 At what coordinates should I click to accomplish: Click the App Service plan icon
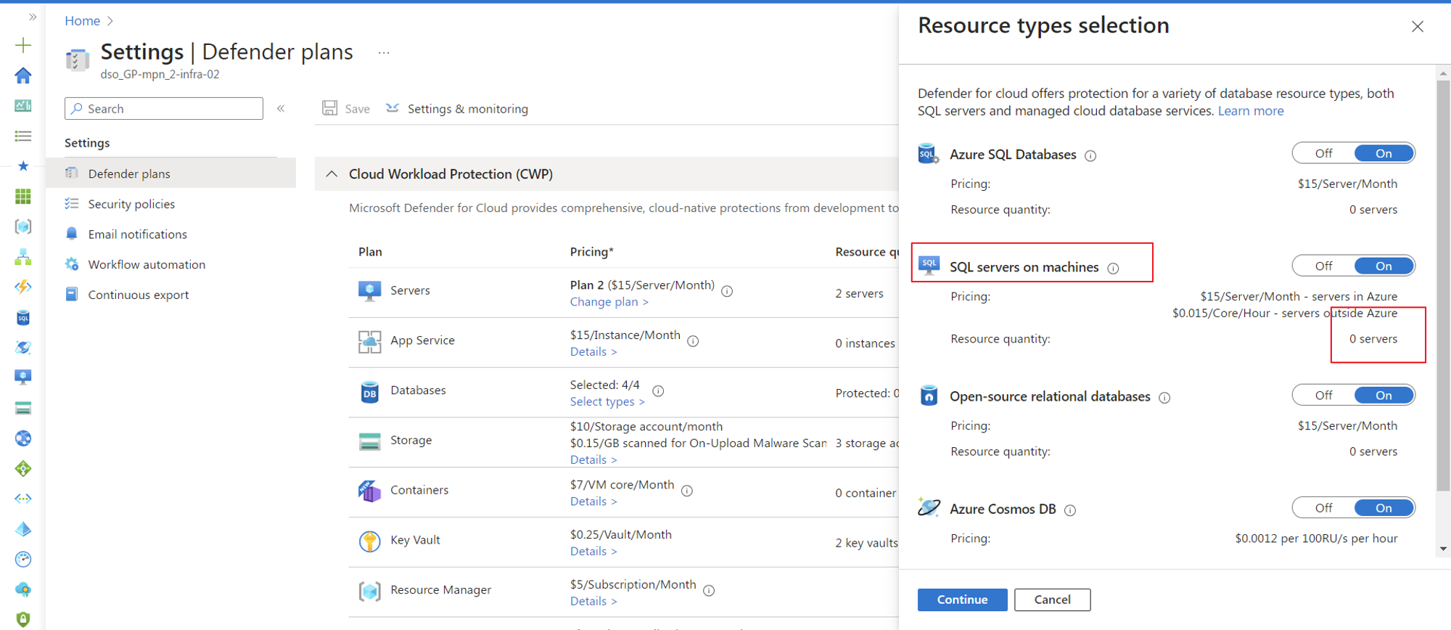click(x=370, y=341)
